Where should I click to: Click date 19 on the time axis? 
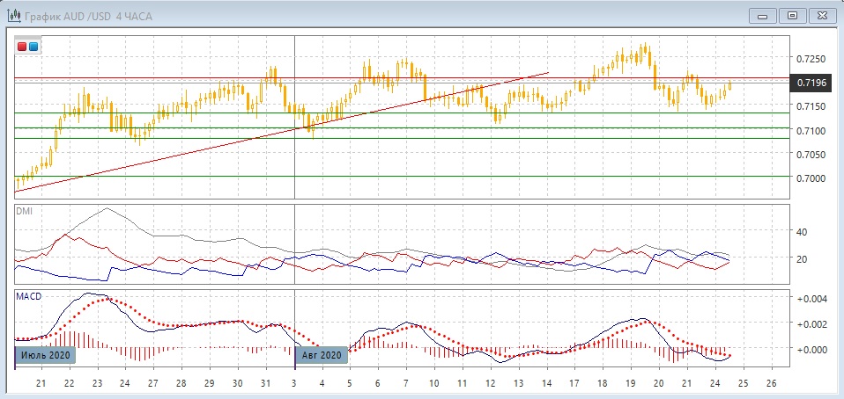point(631,384)
